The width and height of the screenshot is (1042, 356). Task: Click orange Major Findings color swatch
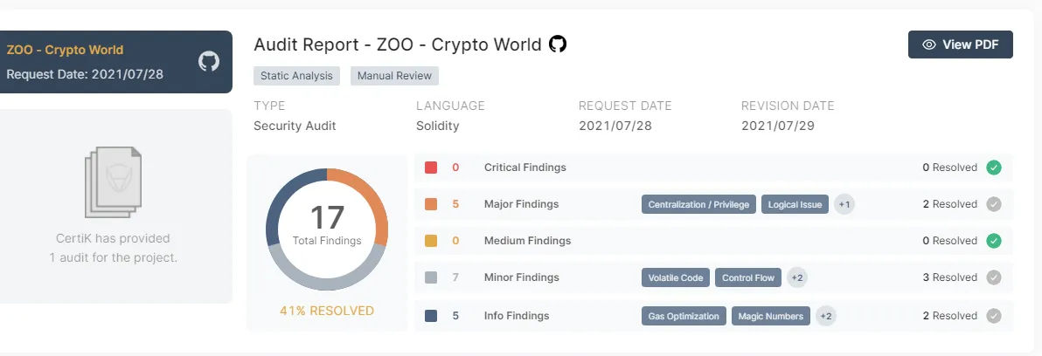431,204
